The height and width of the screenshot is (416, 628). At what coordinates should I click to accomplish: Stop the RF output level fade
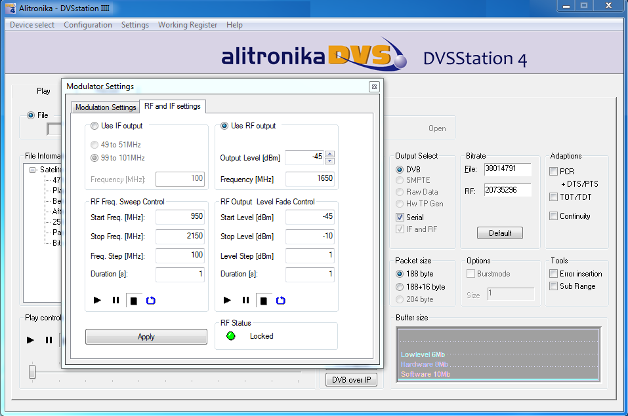[x=263, y=301]
